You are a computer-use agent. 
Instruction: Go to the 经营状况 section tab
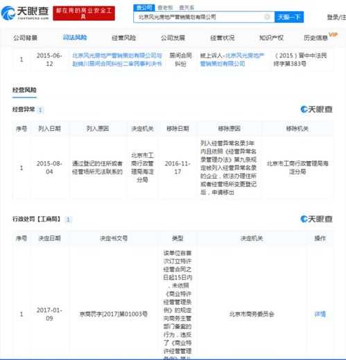223,37
